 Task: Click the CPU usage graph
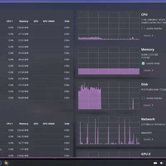click(109, 26)
